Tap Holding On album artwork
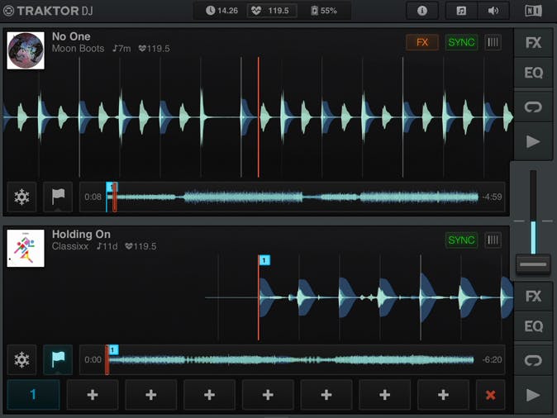This screenshot has width=557, height=418. [26, 248]
